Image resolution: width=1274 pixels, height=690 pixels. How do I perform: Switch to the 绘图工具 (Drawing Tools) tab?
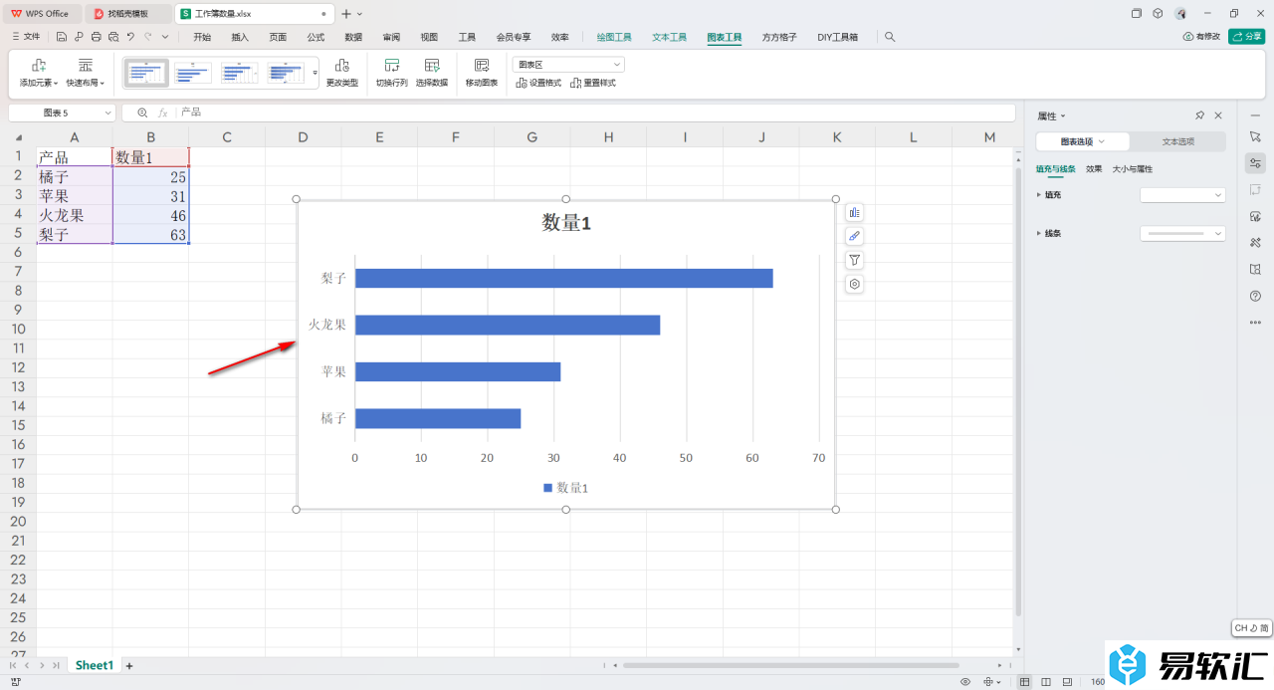coord(614,37)
